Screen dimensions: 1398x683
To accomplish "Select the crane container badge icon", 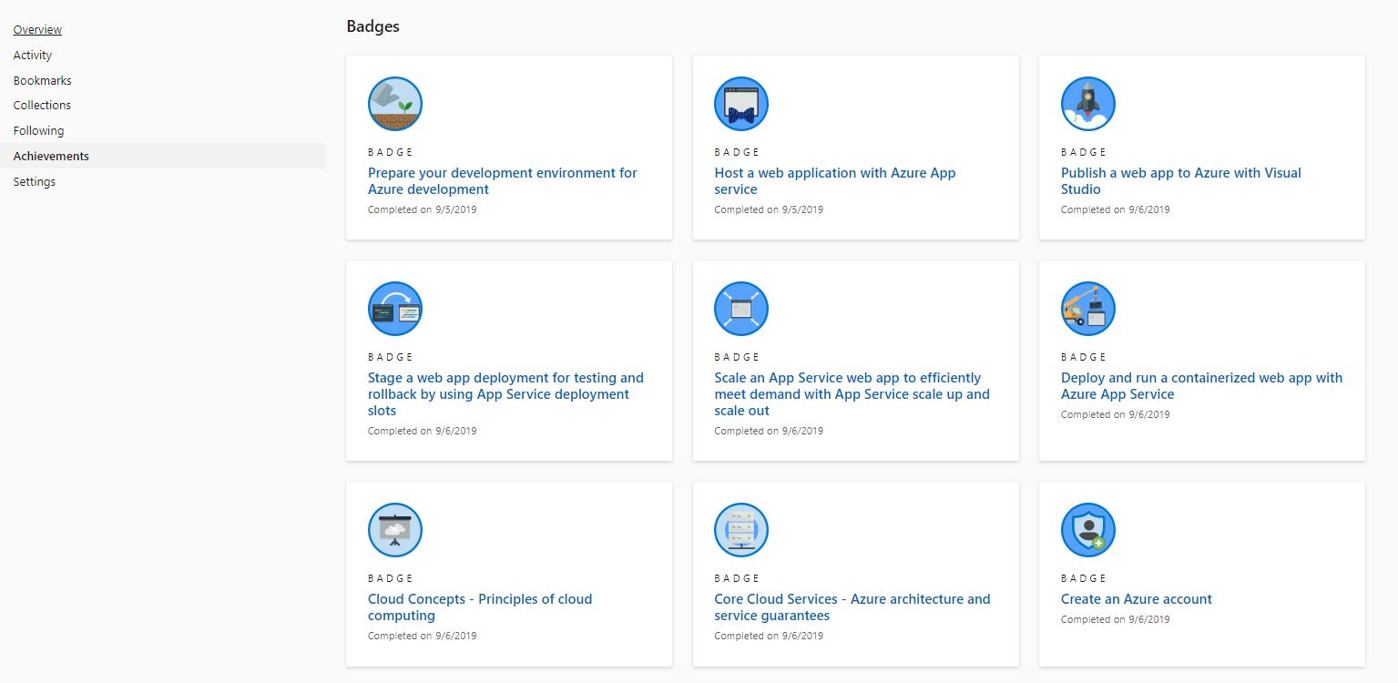I will tap(1088, 309).
